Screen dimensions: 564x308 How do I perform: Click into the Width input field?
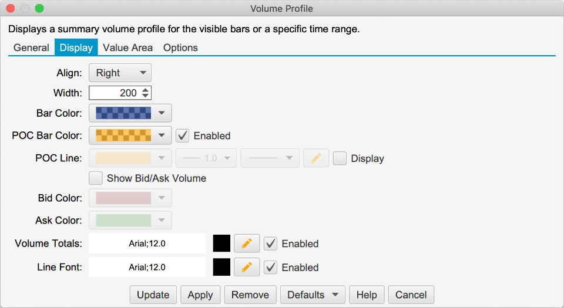click(x=114, y=93)
